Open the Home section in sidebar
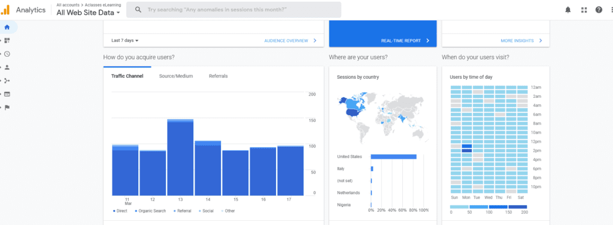Screen dimensions: 613x225 (7, 27)
